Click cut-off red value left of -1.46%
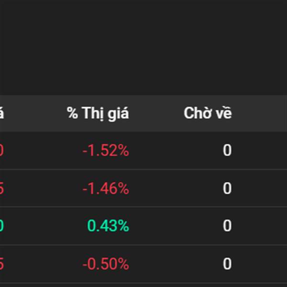Image resolution: width=287 pixels, height=287 pixels. point(1,188)
